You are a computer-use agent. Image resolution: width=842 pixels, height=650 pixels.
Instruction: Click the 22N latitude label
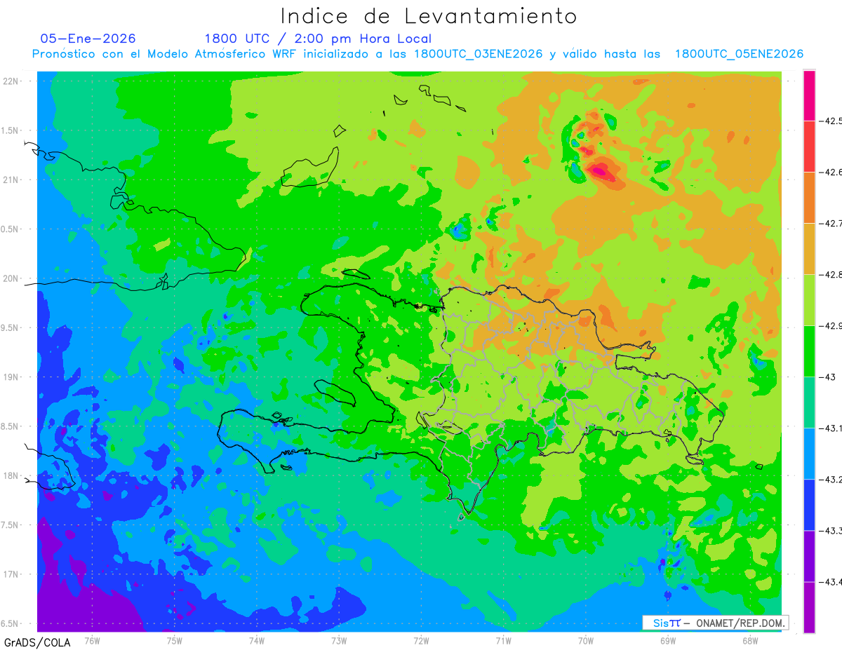[x=12, y=81]
